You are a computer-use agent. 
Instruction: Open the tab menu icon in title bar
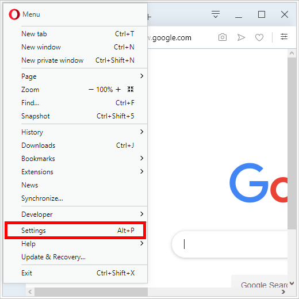(x=216, y=14)
